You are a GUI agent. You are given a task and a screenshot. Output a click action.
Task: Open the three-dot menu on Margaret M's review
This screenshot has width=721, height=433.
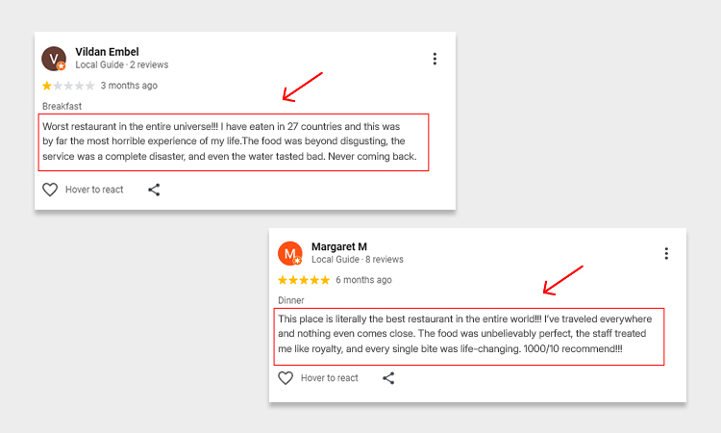point(666,253)
